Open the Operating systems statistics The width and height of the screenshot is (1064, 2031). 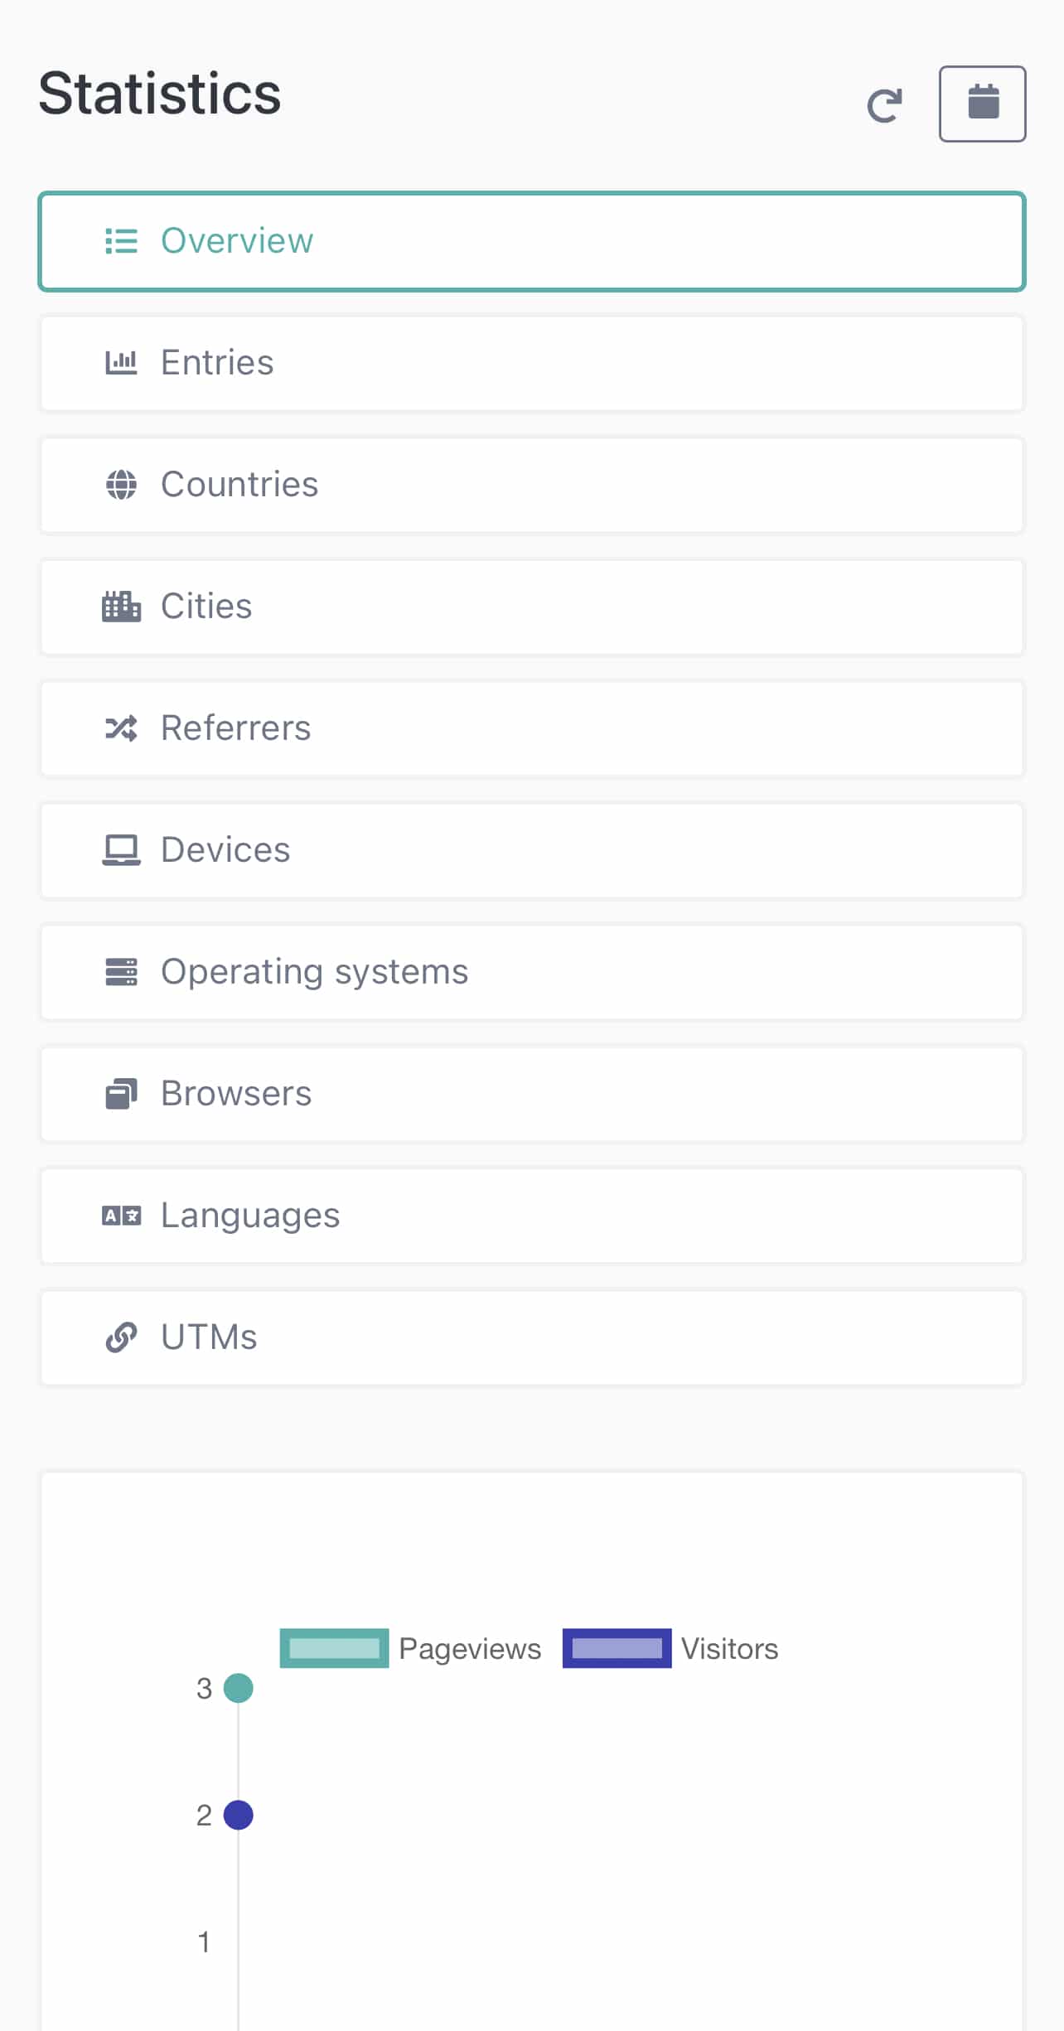coord(531,972)
